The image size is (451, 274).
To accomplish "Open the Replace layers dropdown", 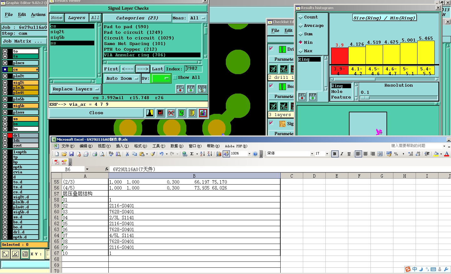I will (x=75, y=89).
